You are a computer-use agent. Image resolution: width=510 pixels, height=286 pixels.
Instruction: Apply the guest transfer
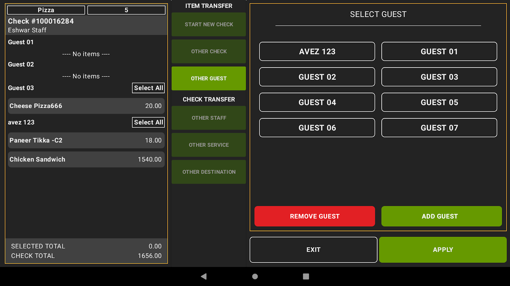[x=443, y=250]
